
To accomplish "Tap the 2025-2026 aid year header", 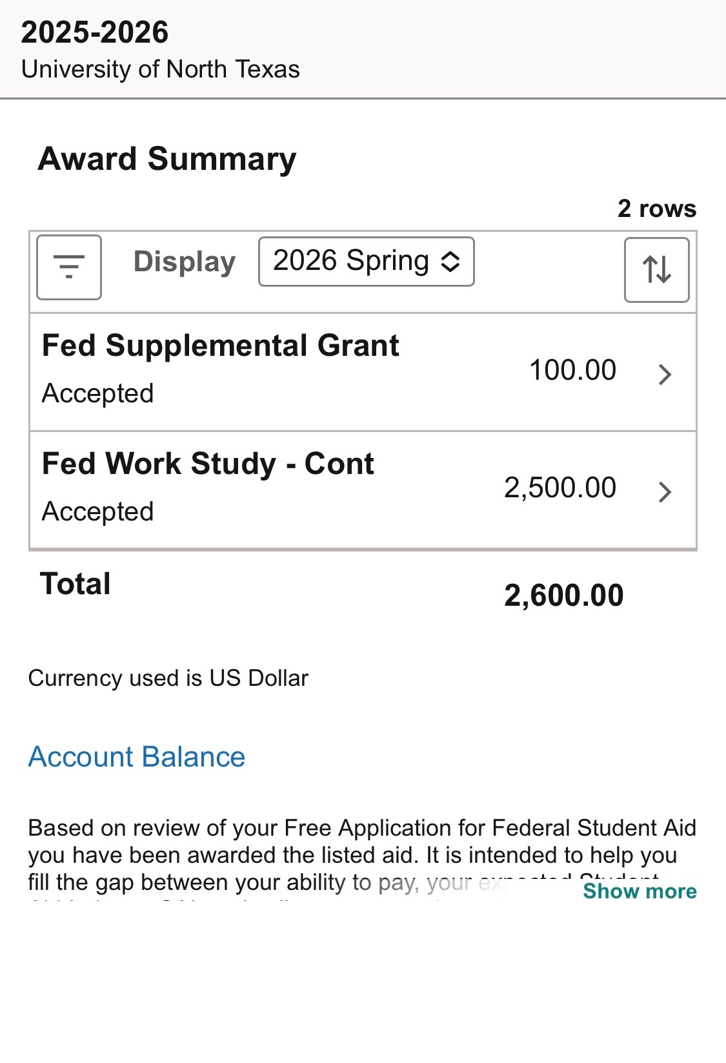I will tap(95, 32).
